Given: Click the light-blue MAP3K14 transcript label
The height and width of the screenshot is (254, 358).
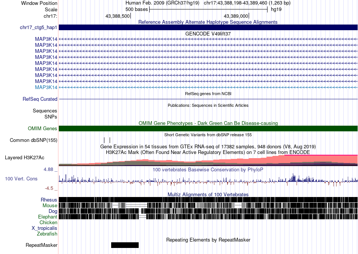Looking at the screenshot, I should (46, 87).
